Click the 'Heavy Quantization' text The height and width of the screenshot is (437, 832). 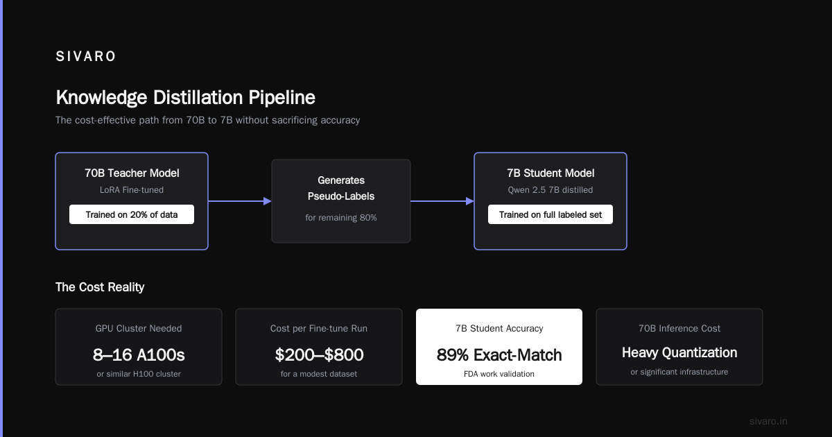(x=679, y=352)
